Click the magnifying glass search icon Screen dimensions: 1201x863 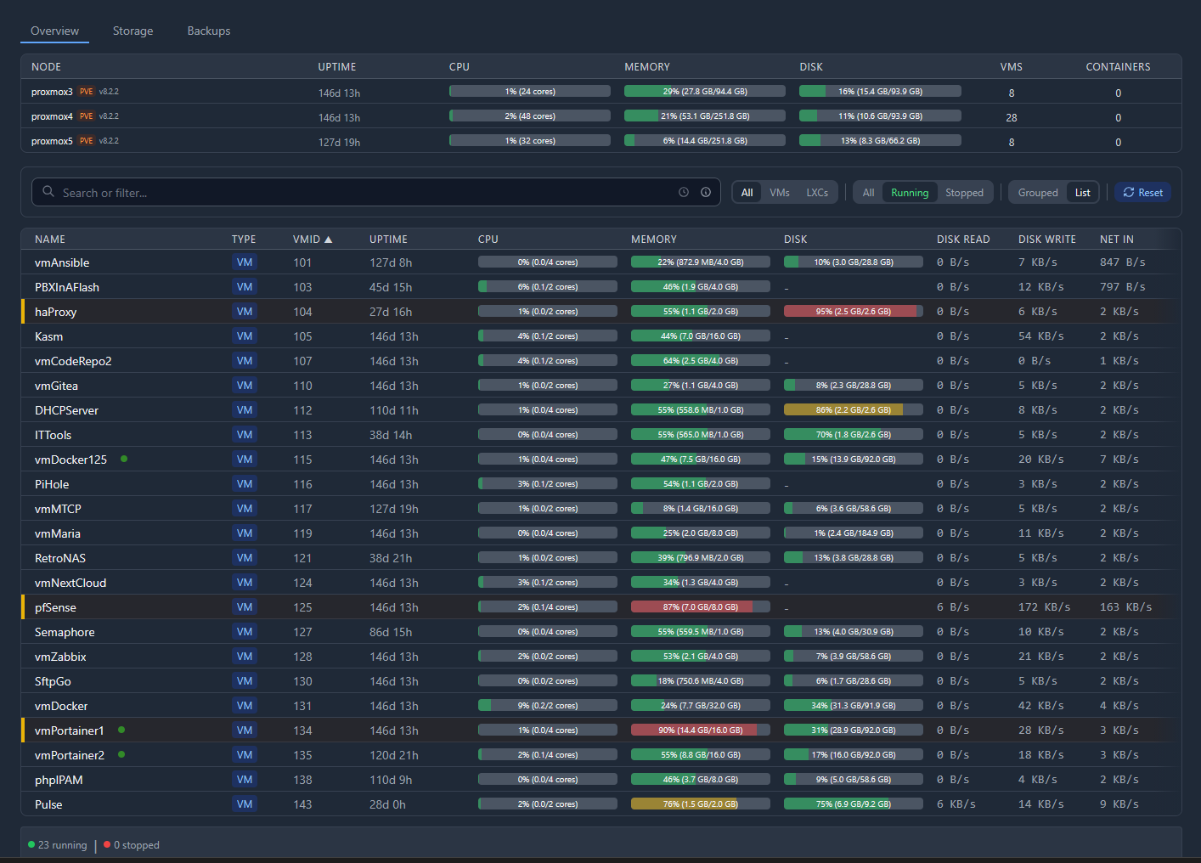coord(48,192)
